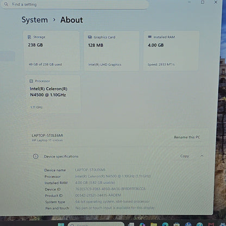This screenshot has height=226, width=226.
Task: Open the Installed RAM 4.00 GB card
Action: 171,51
